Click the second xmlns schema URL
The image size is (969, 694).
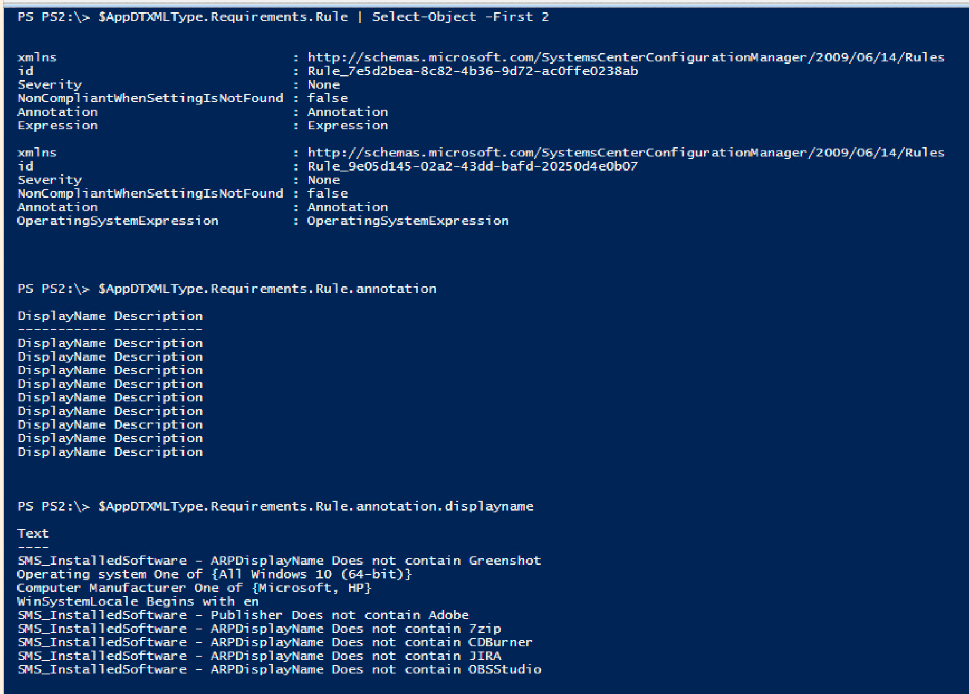(x=626, y=153)
